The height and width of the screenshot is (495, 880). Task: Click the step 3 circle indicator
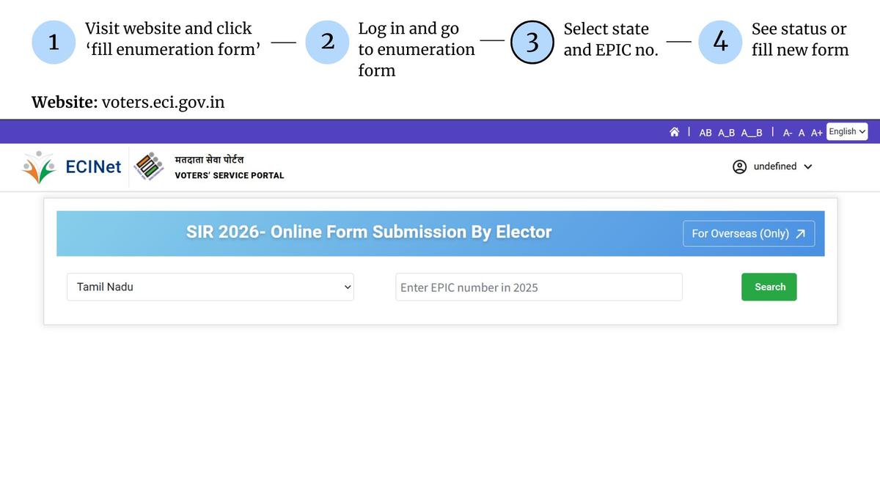(532, 42)
